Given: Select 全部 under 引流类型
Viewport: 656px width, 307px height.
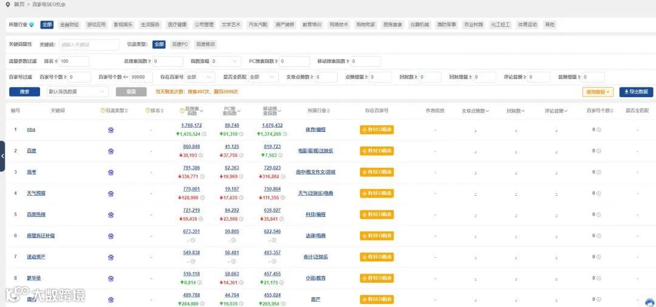Looking at the screenshot, I should (x=159, y=44).
